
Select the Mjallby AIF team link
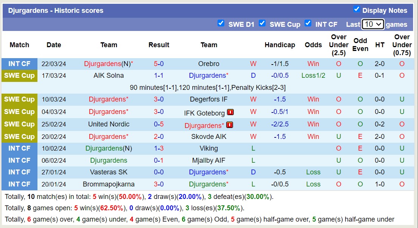point(209,160)
